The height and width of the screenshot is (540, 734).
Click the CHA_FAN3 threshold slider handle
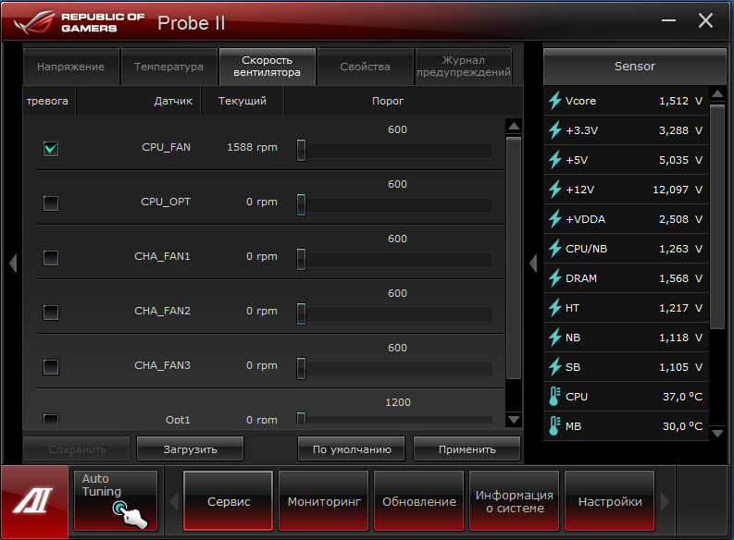coord(302,368)
